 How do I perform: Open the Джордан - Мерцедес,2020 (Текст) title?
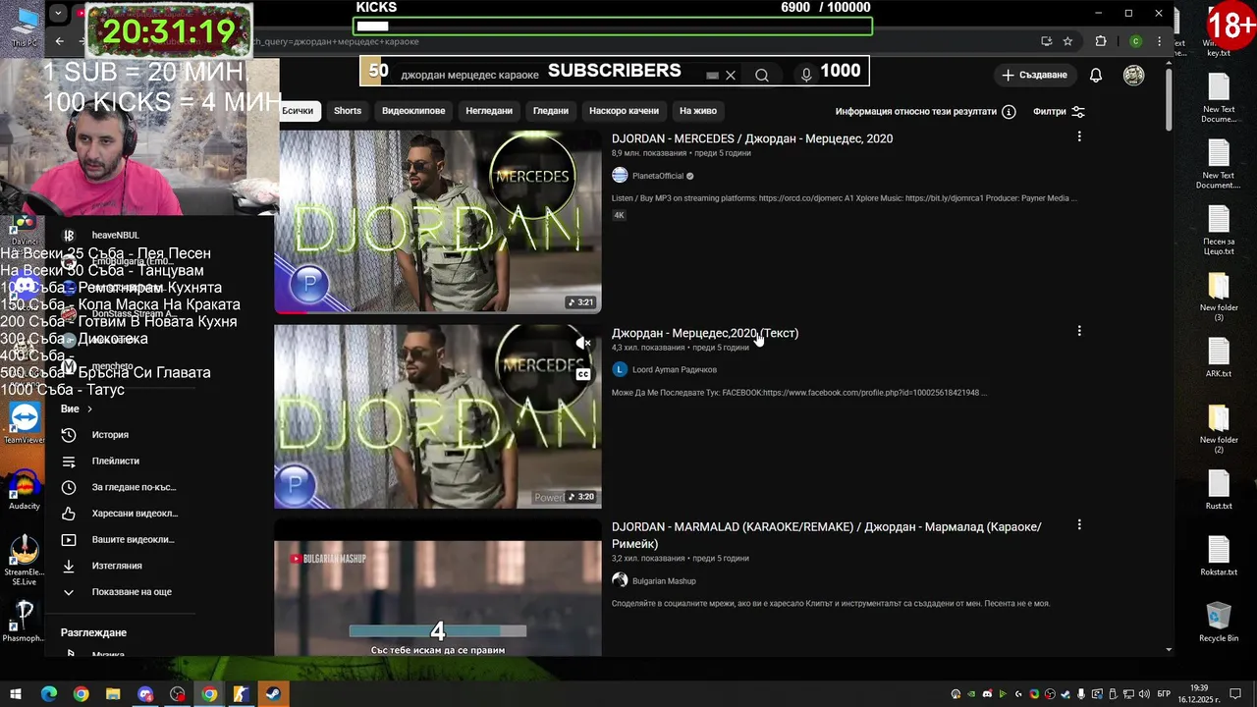pyautogui.click(x=705, y=333)
